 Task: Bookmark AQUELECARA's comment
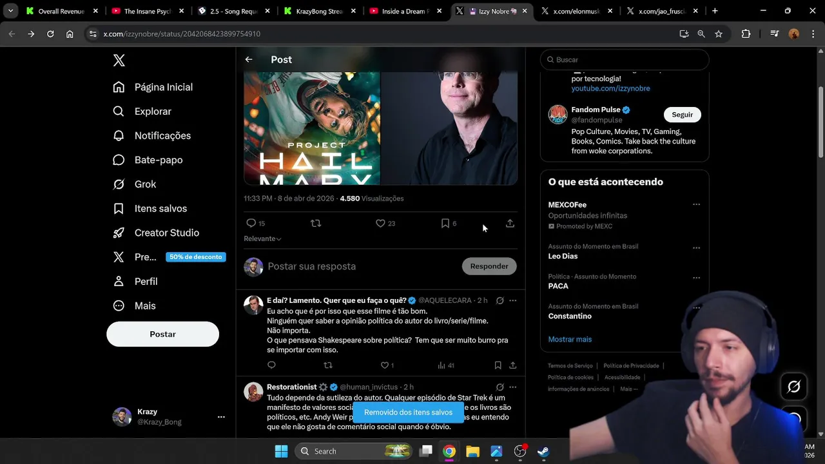click(x=498, y=365)
